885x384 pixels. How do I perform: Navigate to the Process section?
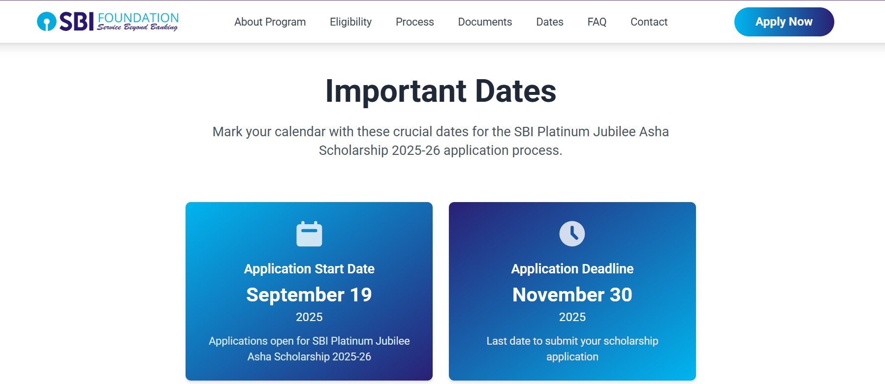[x=414, y=22]
